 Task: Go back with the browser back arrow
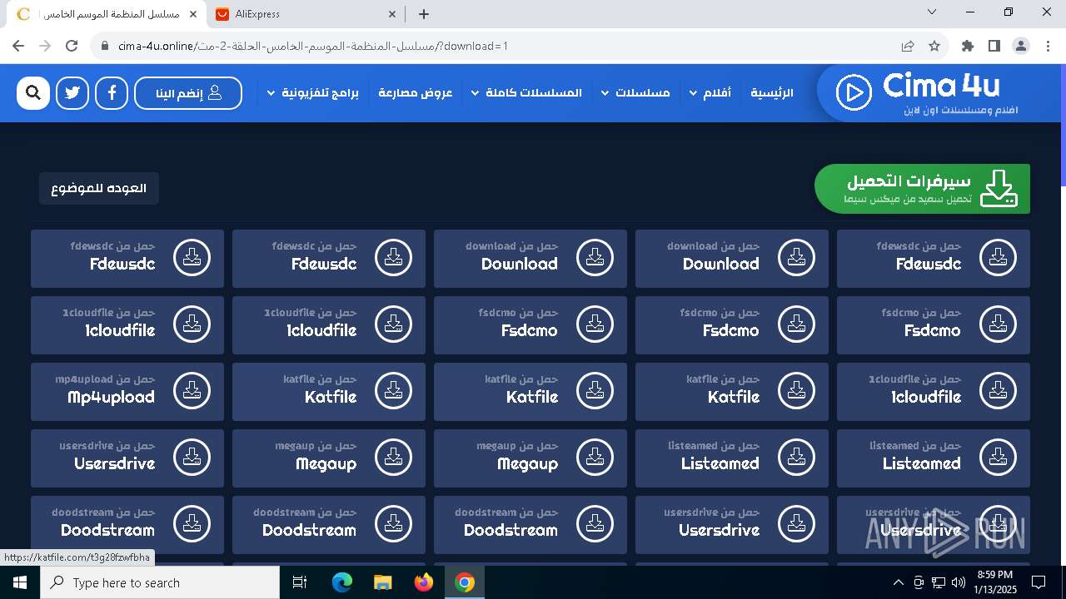coord(18,46)
